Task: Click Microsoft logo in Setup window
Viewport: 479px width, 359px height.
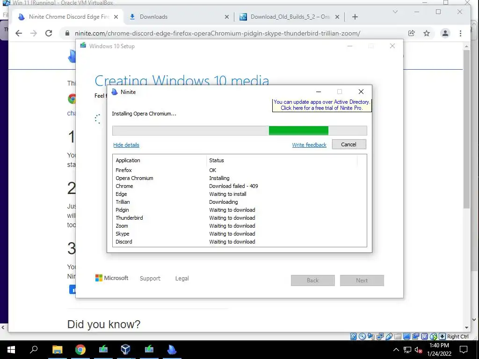Action: (112, 278)
